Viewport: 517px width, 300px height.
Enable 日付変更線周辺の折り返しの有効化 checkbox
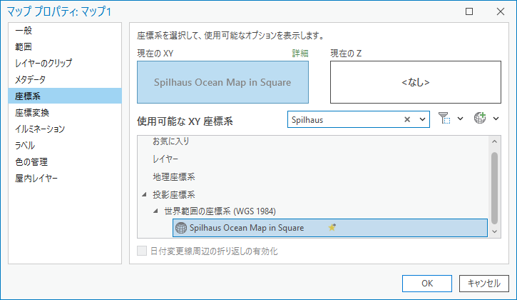[x=142, y=251]
